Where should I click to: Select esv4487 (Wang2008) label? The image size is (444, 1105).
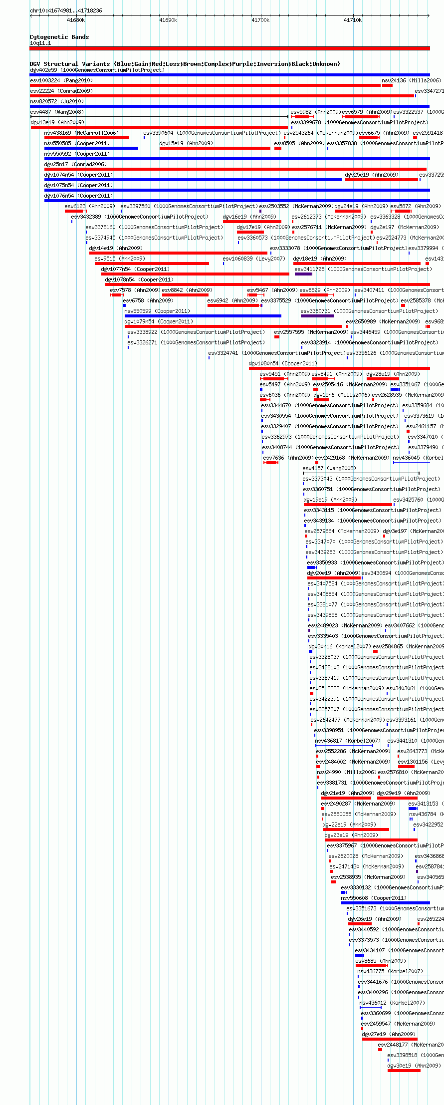point(57,112)
